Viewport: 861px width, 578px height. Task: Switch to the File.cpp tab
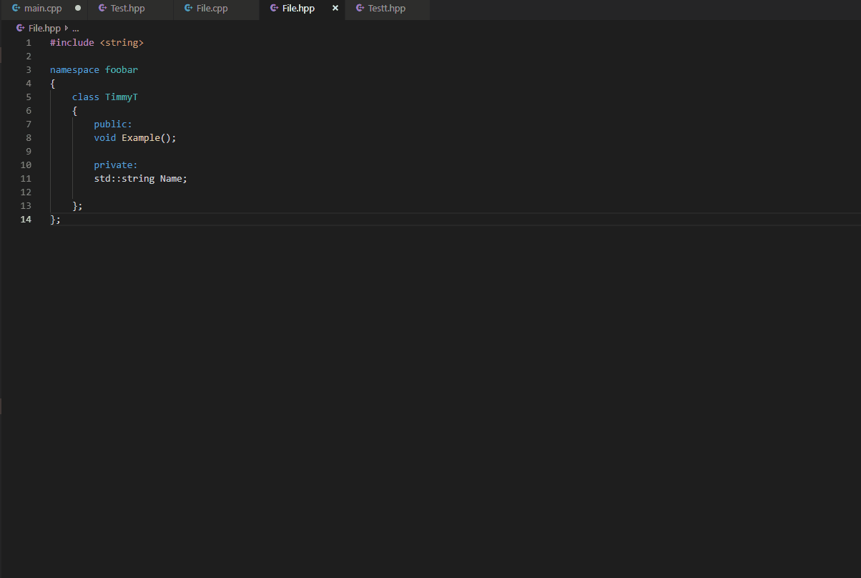[x=213, y=9]
